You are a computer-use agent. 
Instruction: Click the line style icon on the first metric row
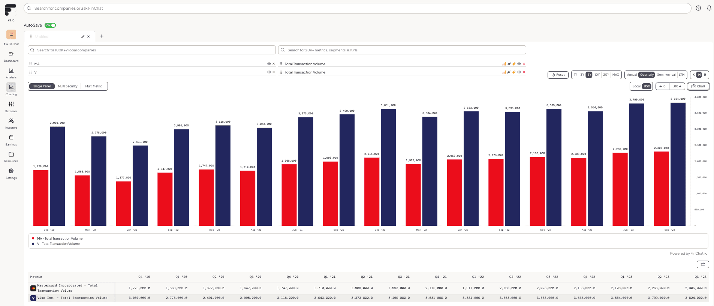[509, 64]
